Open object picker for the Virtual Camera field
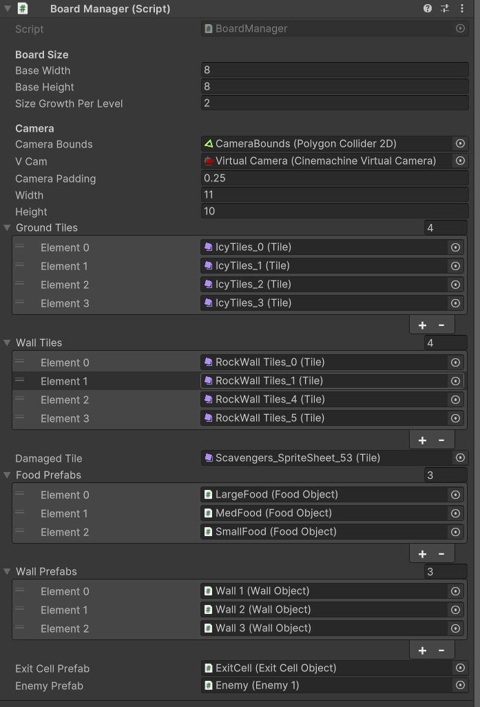 point(461,161)
